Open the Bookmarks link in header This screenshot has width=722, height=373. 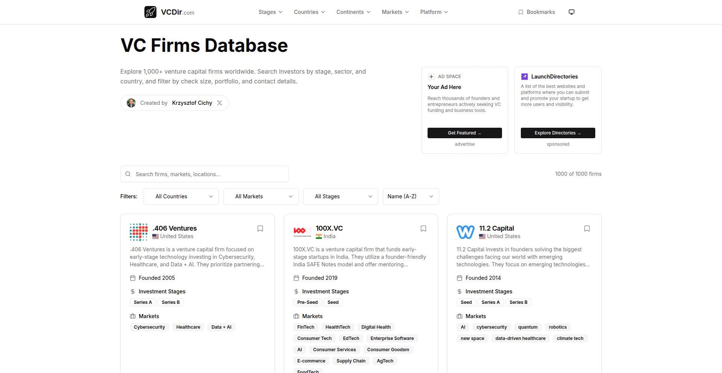[537, 12]
